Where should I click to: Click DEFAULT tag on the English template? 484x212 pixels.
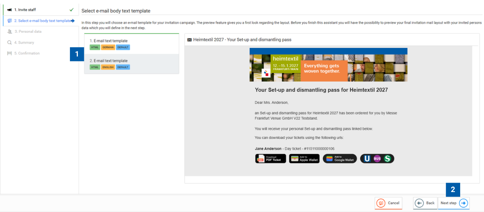123,67
